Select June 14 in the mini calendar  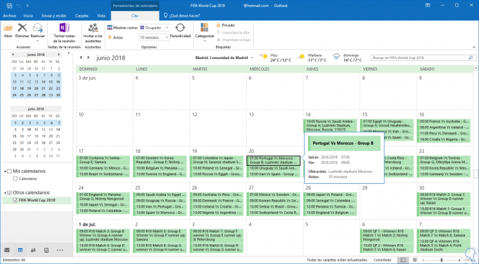[x=43, y=82]
